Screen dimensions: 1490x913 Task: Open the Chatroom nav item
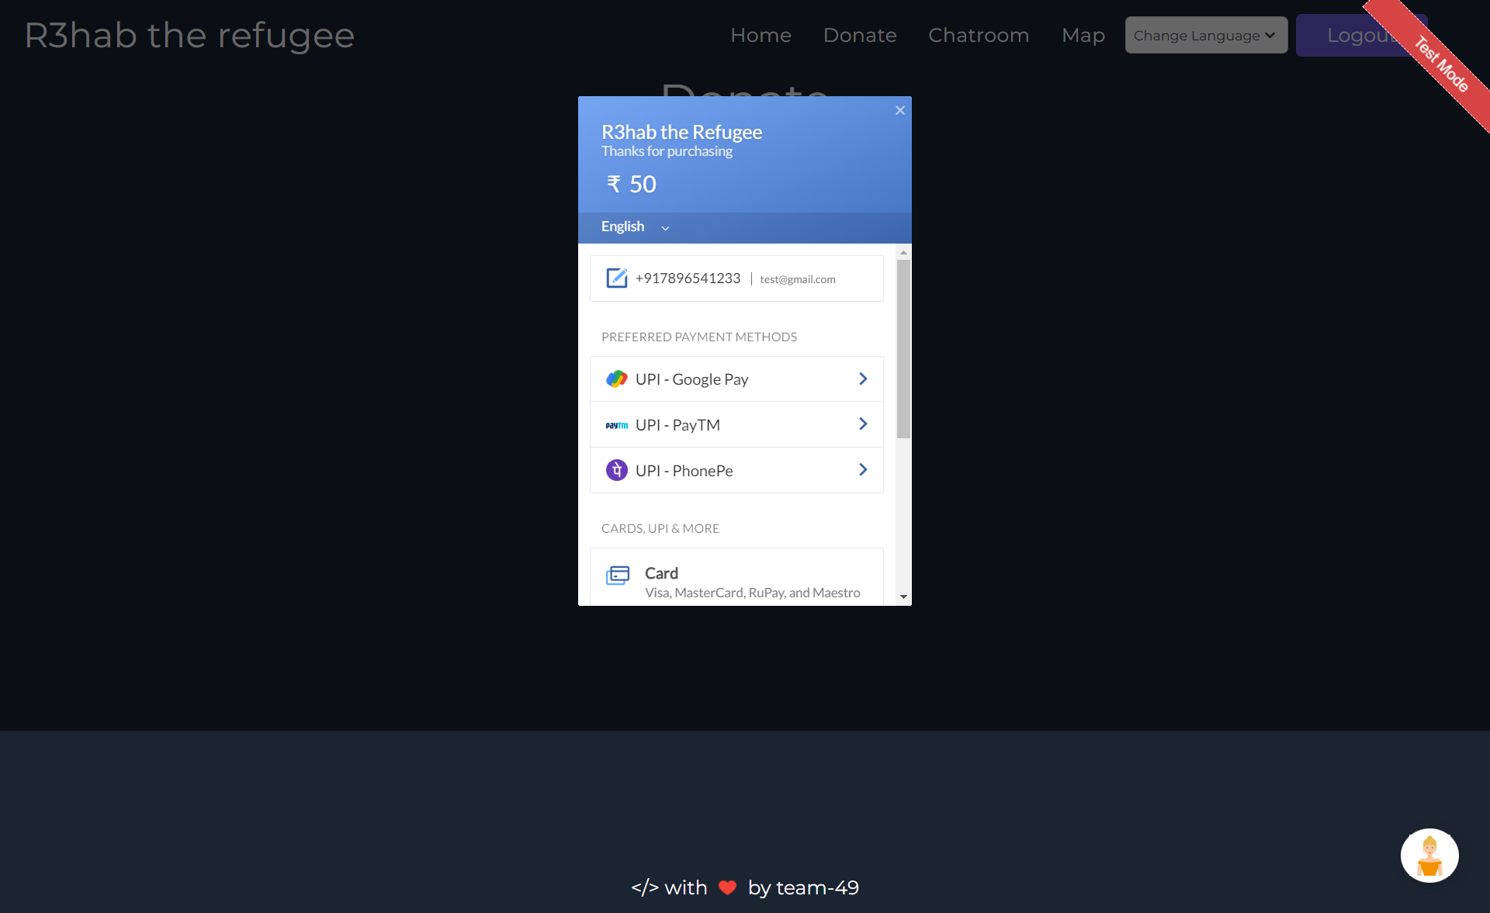pos(978,36)
